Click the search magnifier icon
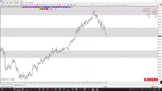Image resolution: width=162 pixels, height=91 pixels. [x=158, y=5]
